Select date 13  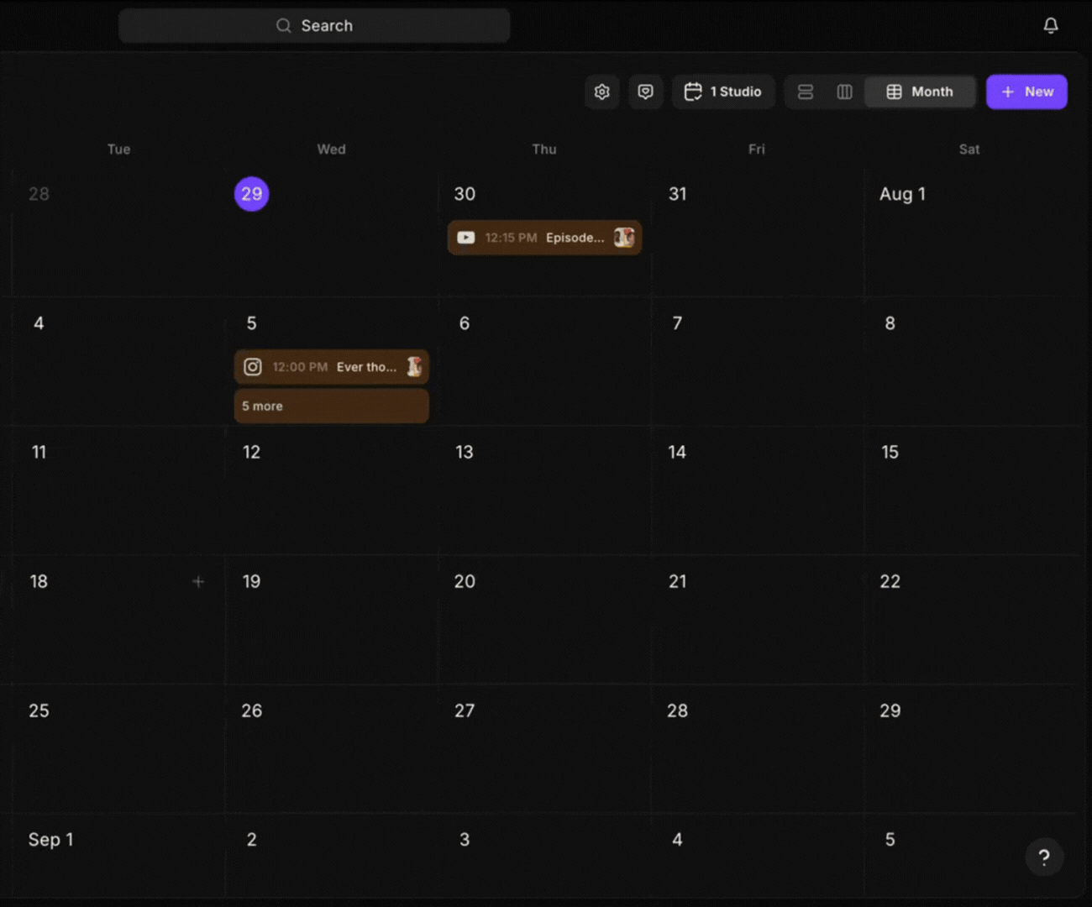point(465,452)
